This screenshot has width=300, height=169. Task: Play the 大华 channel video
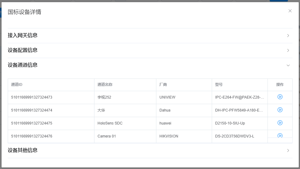pos(280,110)
